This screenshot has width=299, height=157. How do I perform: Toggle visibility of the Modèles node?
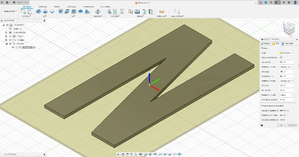(10, 40)
